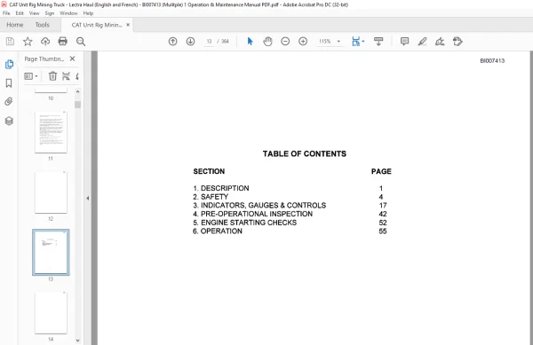Viewport: 533px width, 345px height.
Task: Click the BI007413 document code text
Action: point(492,60)
